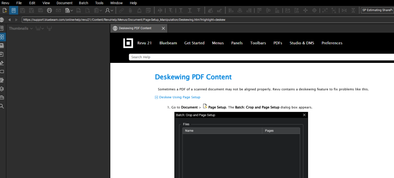Image resolution: width=394 pixels, height=178 pixels.
Task: Open the Menus help navigation link
Action: (218, 43)
